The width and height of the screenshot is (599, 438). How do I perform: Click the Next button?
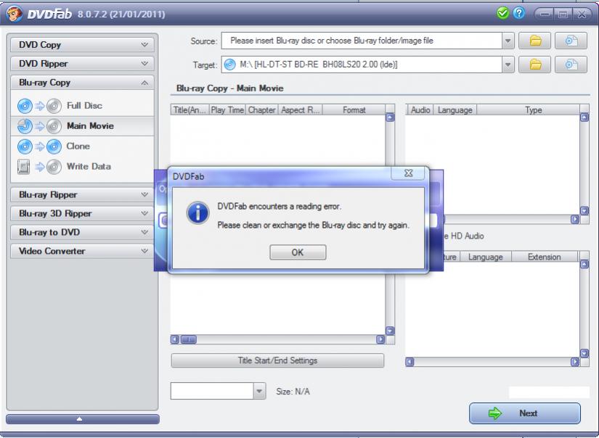click(x=524, y=413)
